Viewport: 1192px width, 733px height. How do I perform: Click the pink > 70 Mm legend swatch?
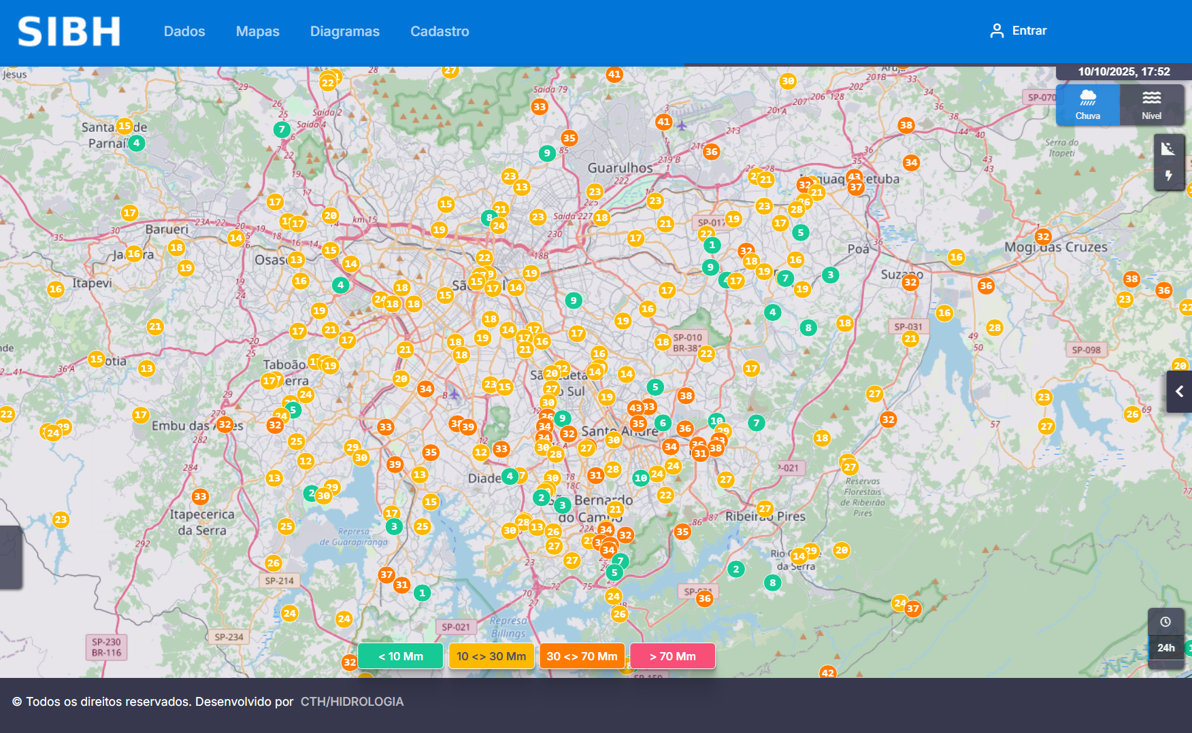pos(672,656)
